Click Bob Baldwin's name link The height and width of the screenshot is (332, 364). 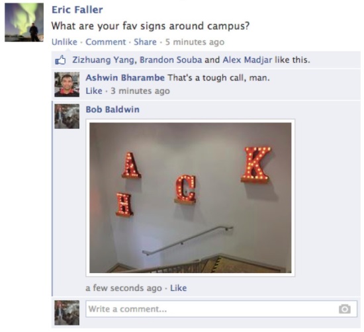113,109
